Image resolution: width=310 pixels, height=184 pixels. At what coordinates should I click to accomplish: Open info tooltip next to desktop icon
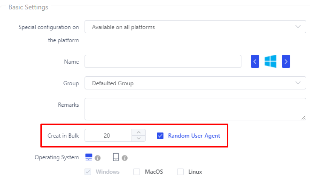click(98, 158)
